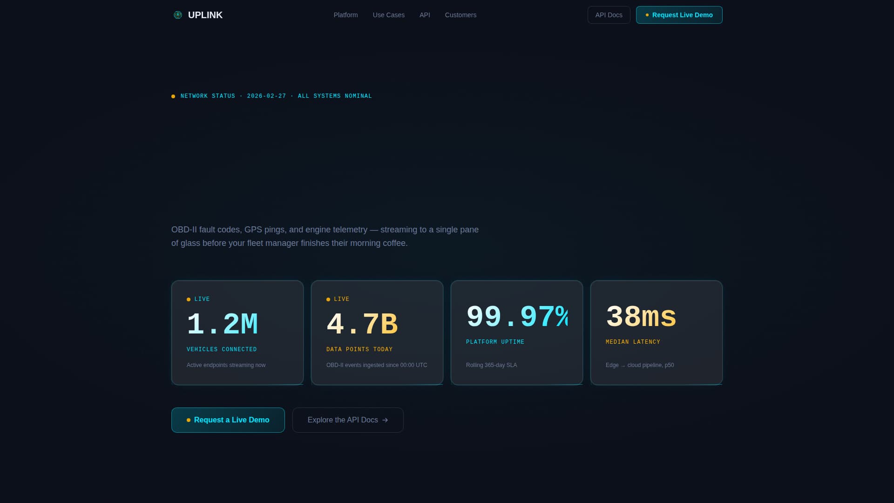
Task: Click Edge → cloud pipeline, p50 text
Action: click(640, 365)
